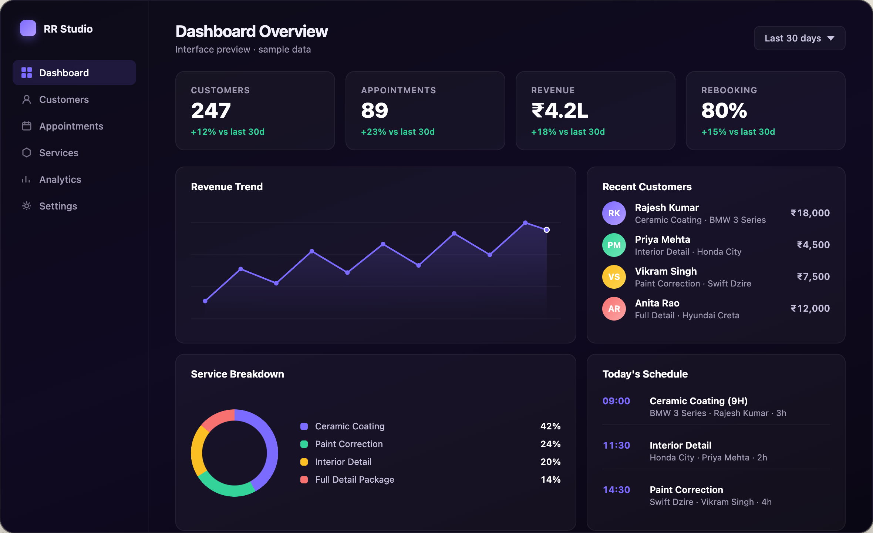Open the Ceramic Coating (9H) schedule entry

tap(699, 401)
